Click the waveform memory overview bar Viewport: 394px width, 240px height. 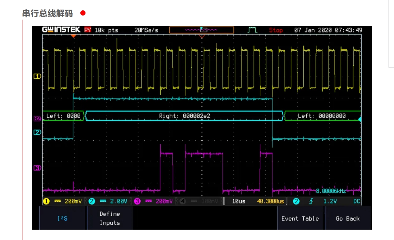tap(201, 30)
